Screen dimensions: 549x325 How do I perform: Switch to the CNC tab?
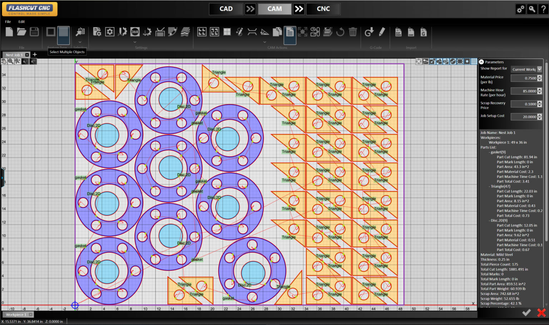pos(323,9)
